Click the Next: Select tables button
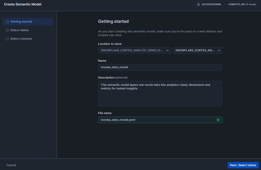Image resolution: width=261 pixels, height=170 pixels. pyautogui.click(x=243, y=165)
